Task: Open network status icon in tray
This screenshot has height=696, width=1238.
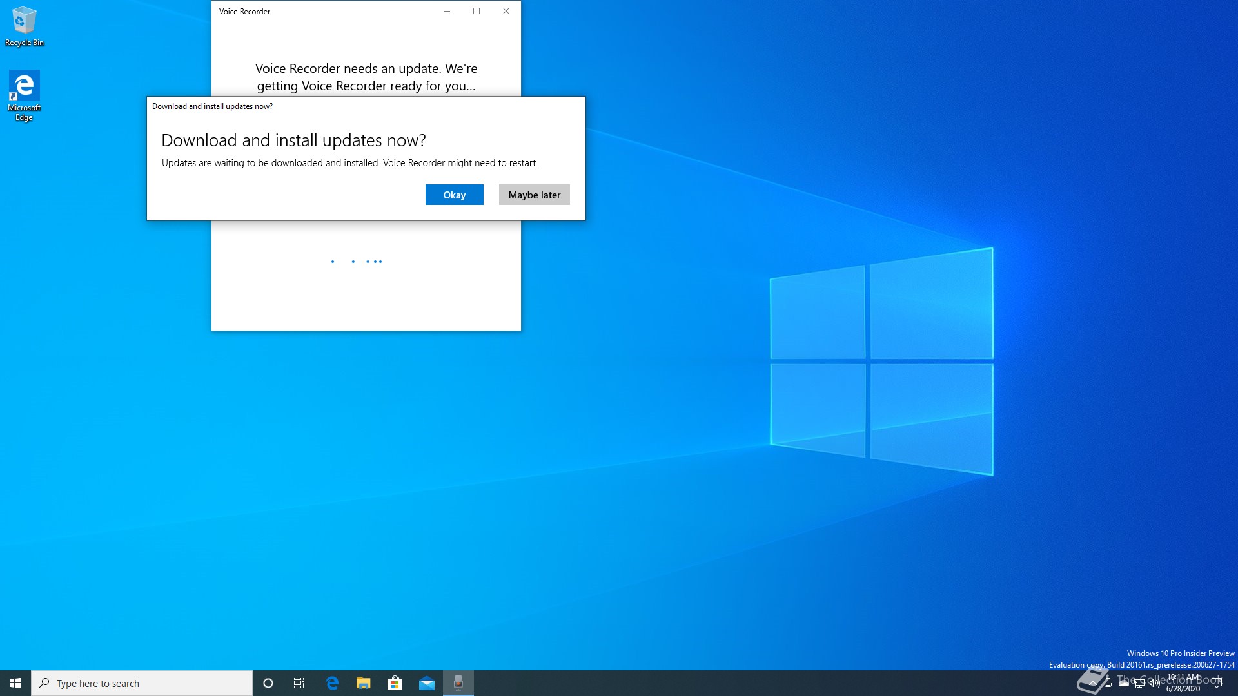Action: 1139,683
